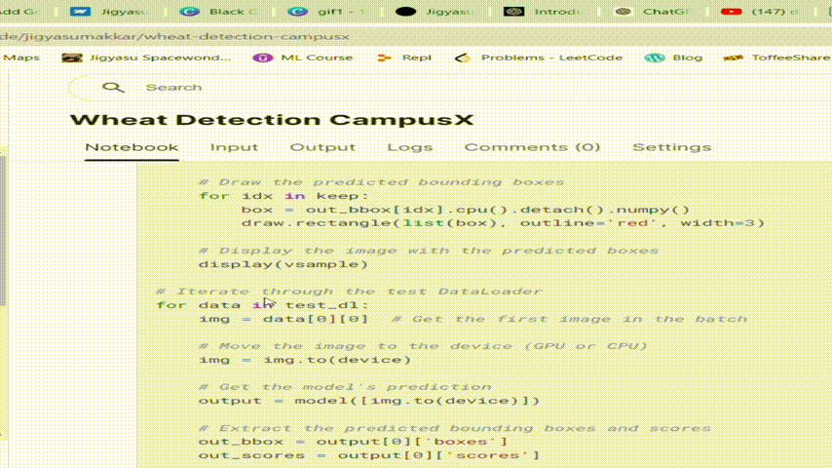The image size is (832, 468).
Task: Click the out_bbox = output[0]['boxes'] line
Action: point(353,442)
